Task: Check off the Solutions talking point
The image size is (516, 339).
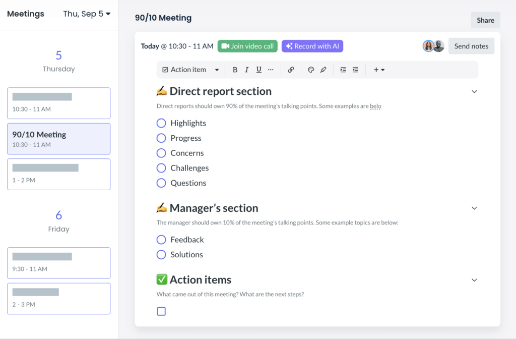Action: coord(161,255)
